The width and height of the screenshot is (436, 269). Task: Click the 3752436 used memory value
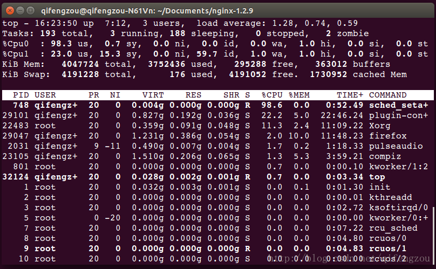tap(167, 64)
